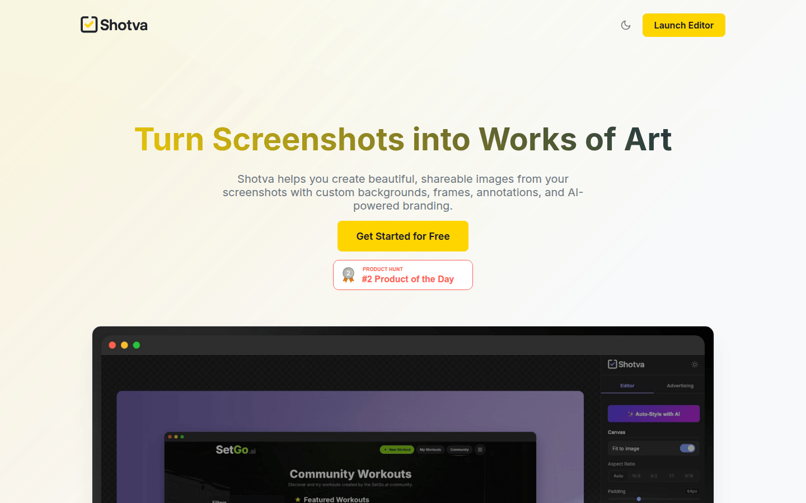Viewport: 806px width, 503px height.
Task: Click the Canvas section label
Action: pyautogui.click(x=616, y=432)
